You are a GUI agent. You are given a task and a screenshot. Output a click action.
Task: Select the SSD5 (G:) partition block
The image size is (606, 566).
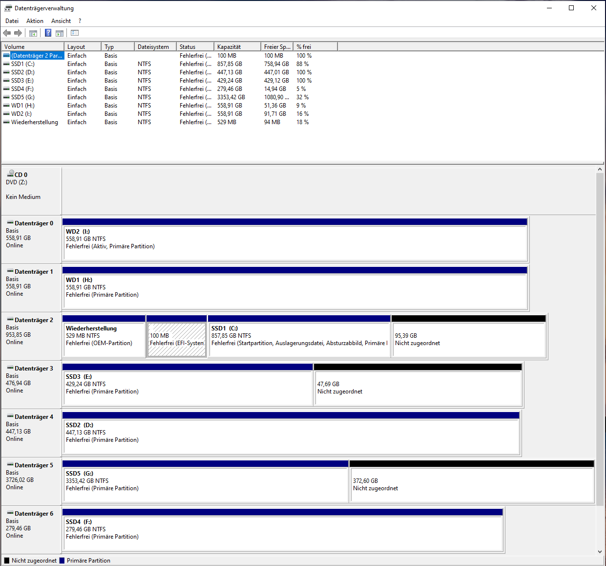click(206, 481)
